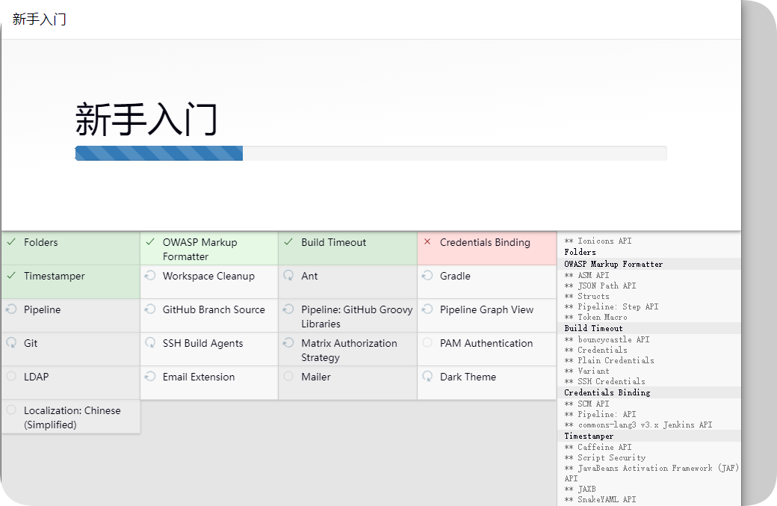
Task: Click the installation progress bar
Action: [371, 153]
